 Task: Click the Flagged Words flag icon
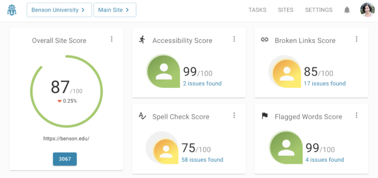pyautogui.click(x=265, y=116)
